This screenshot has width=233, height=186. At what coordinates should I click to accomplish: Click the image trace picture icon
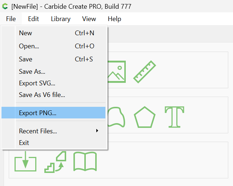117,72
